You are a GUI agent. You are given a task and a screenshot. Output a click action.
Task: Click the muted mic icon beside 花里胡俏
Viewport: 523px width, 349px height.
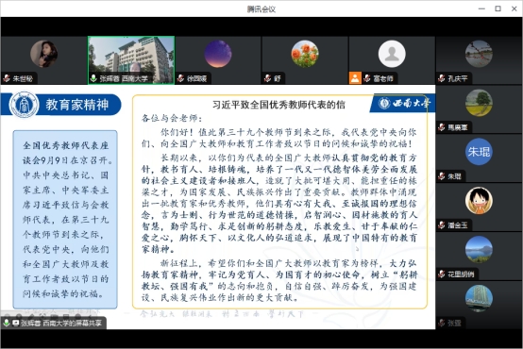click(442, 274)
